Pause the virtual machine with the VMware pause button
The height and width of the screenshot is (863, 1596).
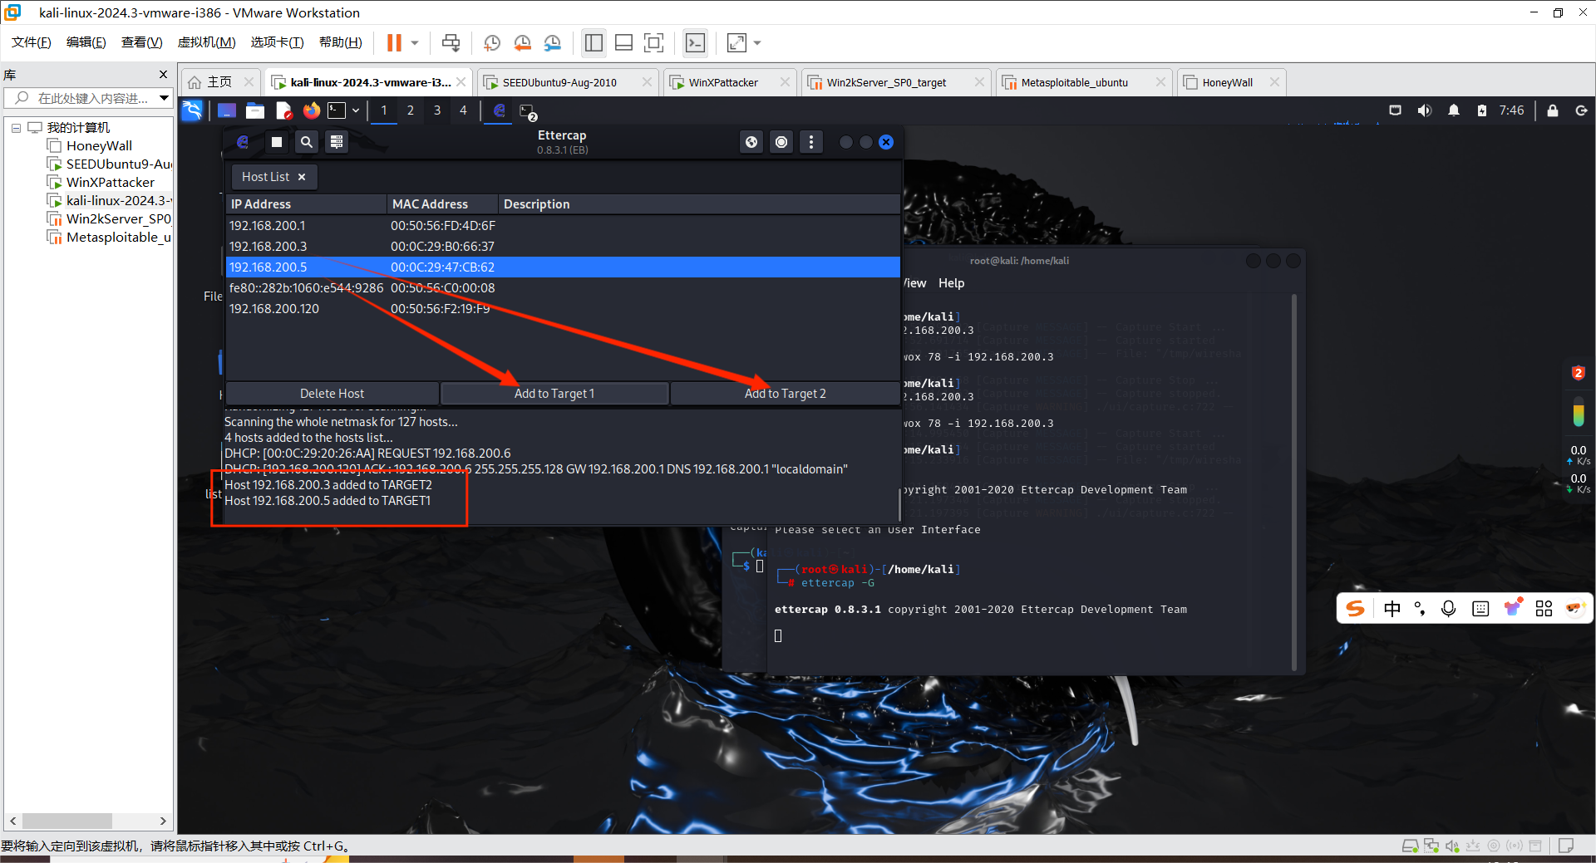pyautogui.click(x=394, y=43)
